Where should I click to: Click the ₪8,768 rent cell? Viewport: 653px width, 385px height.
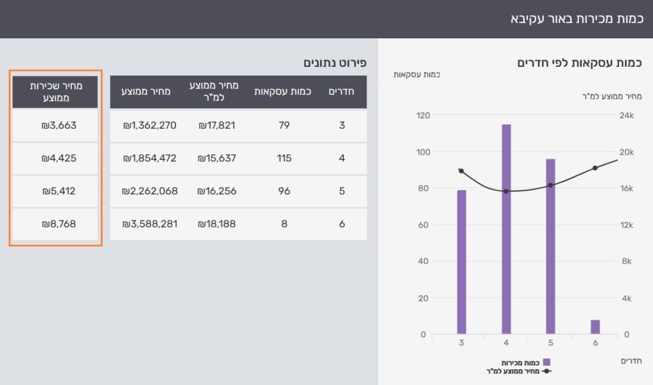coord(55,224)
